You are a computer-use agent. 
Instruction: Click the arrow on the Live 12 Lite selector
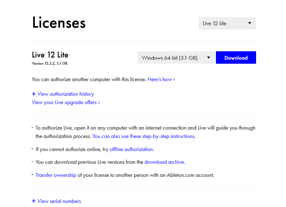250,23
